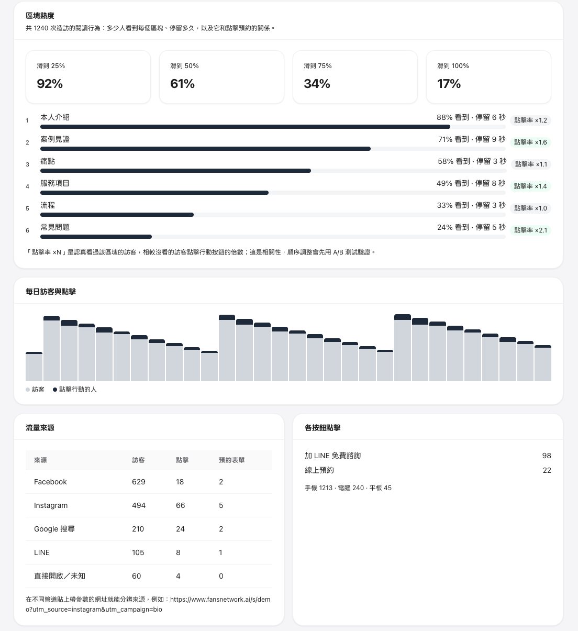
Task: Click 58% 看到 · 停留 3 秒 text
Action: pos(472,161)
